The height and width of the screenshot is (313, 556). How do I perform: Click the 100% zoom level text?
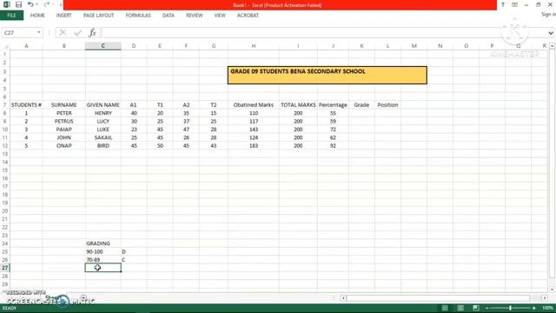point(547,308)
